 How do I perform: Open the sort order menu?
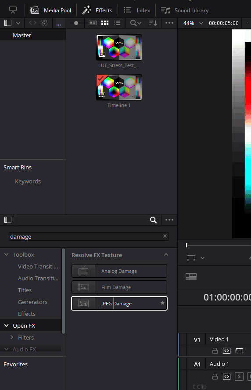tap(153, 23)
